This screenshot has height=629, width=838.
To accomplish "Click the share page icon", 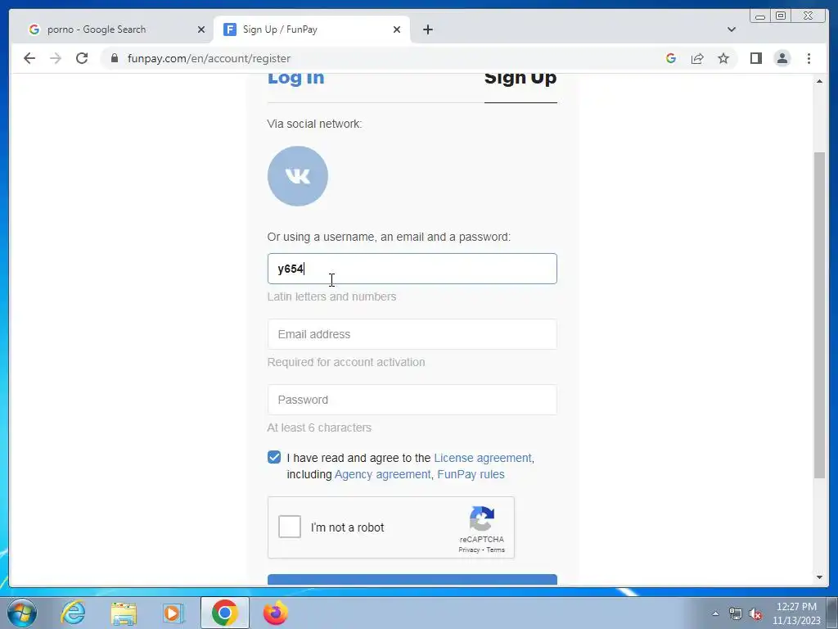I will [x=697, y=58].
